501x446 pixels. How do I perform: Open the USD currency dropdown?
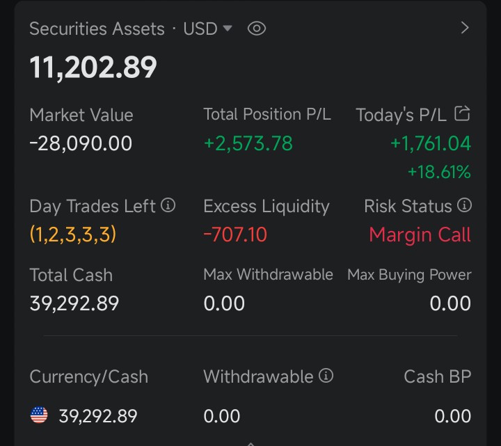pyautogui.click(x=207, y=29)
